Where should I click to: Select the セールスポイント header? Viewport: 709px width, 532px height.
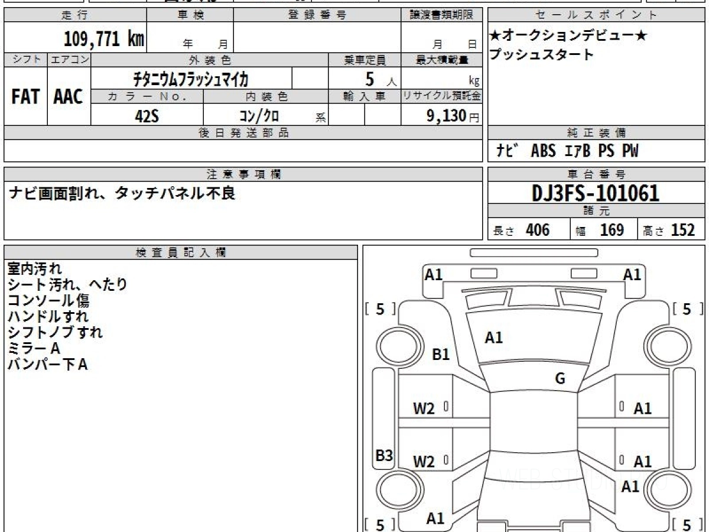coord(596,15)
